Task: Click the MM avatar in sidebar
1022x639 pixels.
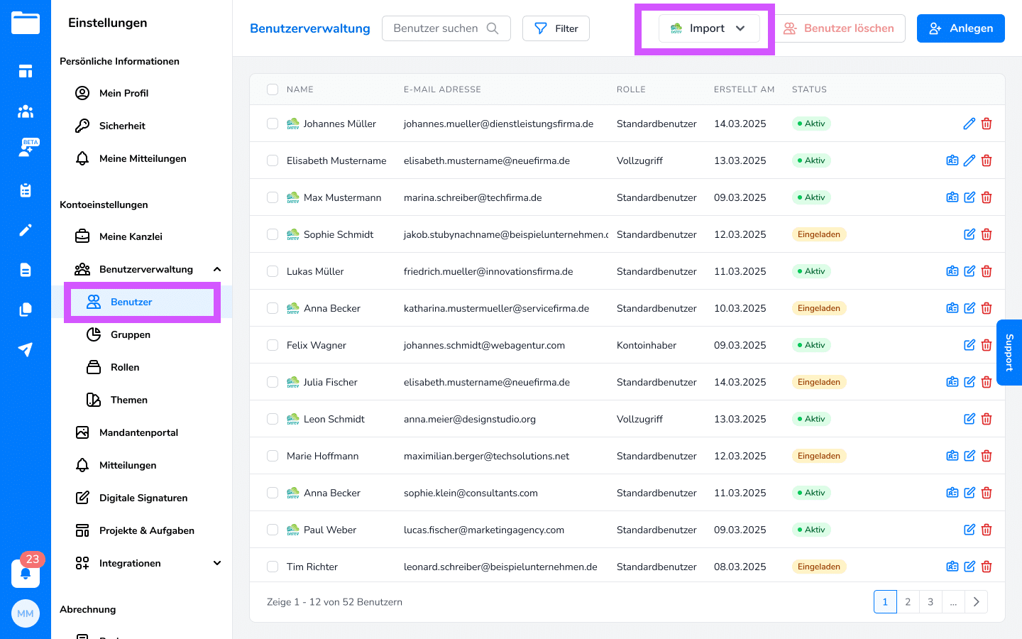Action: pyautogui.click(x=26, y=613)
